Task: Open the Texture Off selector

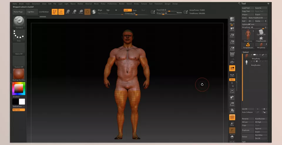Action: 19,62
